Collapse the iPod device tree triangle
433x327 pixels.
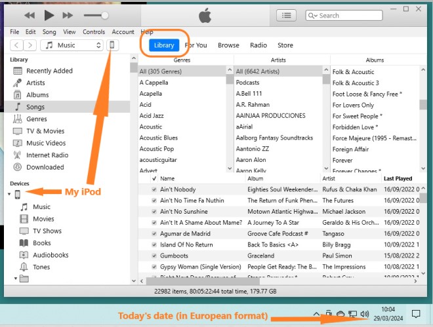[9, 195]
